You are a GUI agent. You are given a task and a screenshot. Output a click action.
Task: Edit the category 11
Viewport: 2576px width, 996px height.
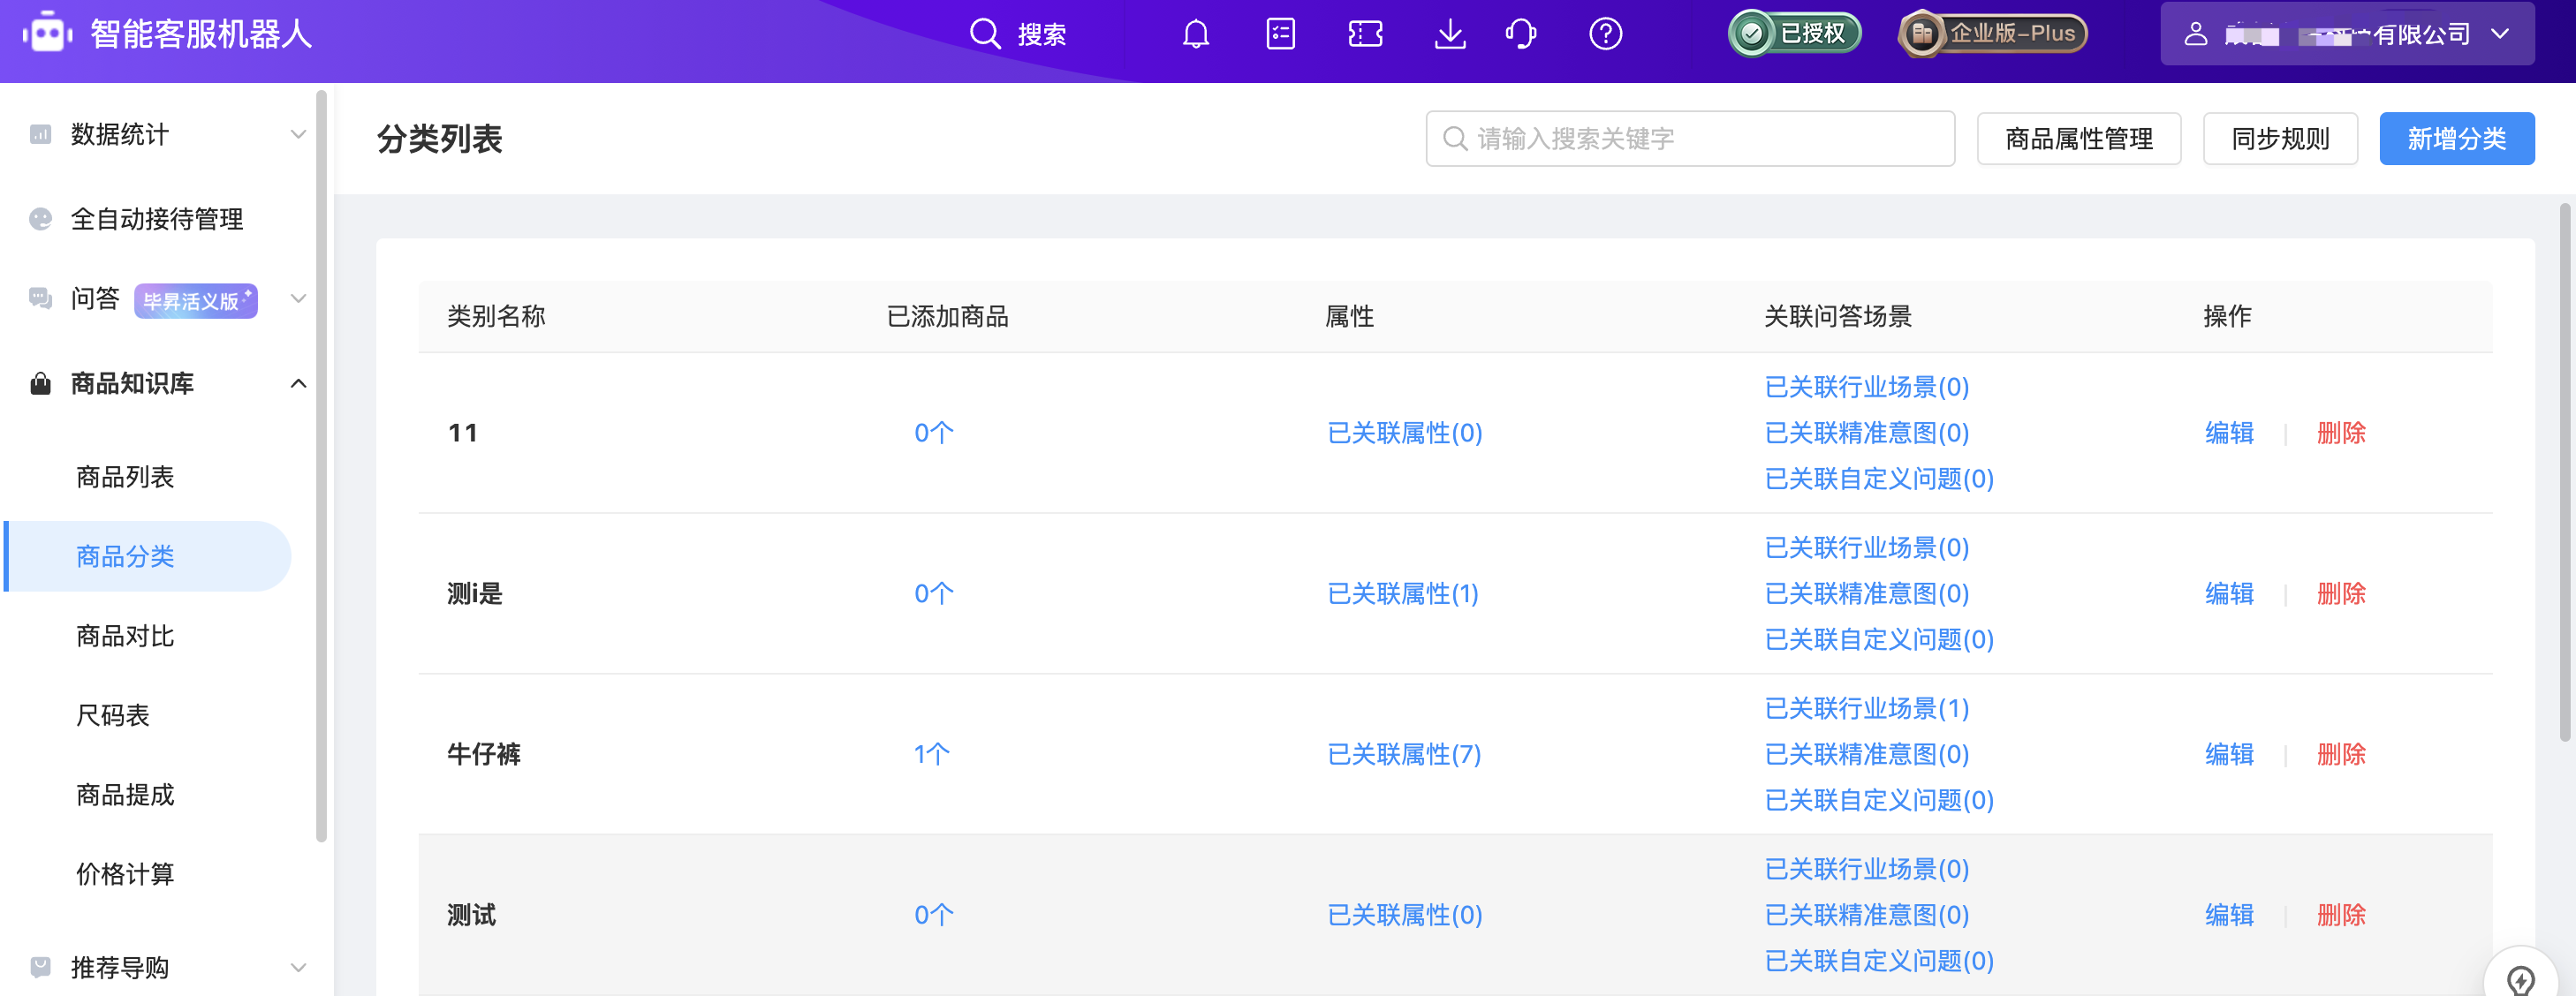click(2229, 433)
